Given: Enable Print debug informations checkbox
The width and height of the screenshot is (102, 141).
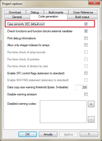Looking at the screenshot, I should click(86, 38).
